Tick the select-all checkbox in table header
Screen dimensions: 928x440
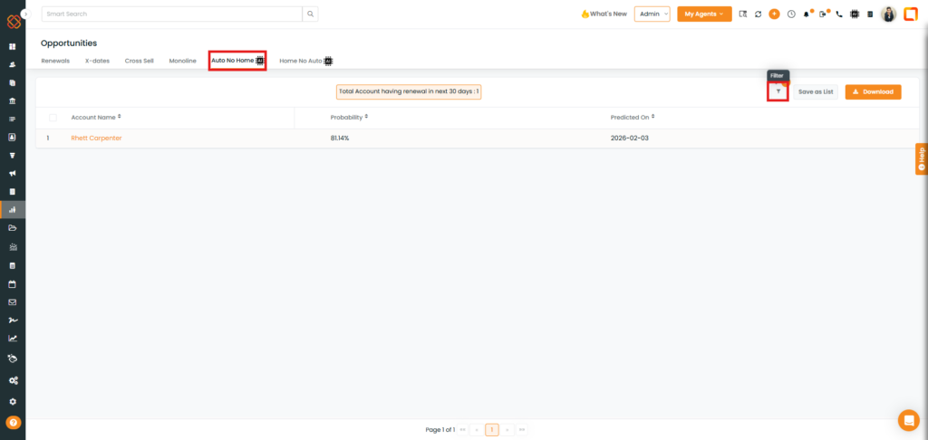[x=53, y=118]
